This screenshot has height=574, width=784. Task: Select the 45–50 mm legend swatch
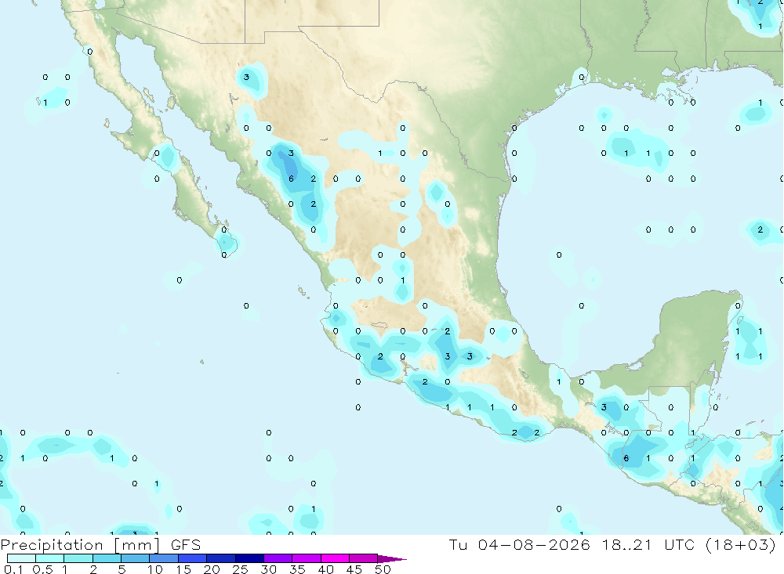coord(364,558)
